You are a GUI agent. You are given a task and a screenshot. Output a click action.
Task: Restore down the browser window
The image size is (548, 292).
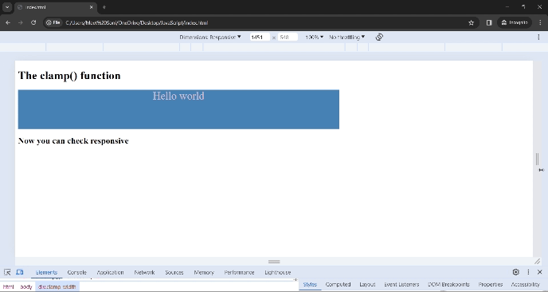(x=523, y=7)
